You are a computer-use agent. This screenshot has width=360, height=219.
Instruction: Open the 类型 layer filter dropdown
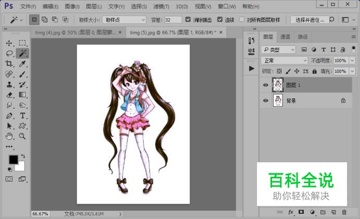278,49
